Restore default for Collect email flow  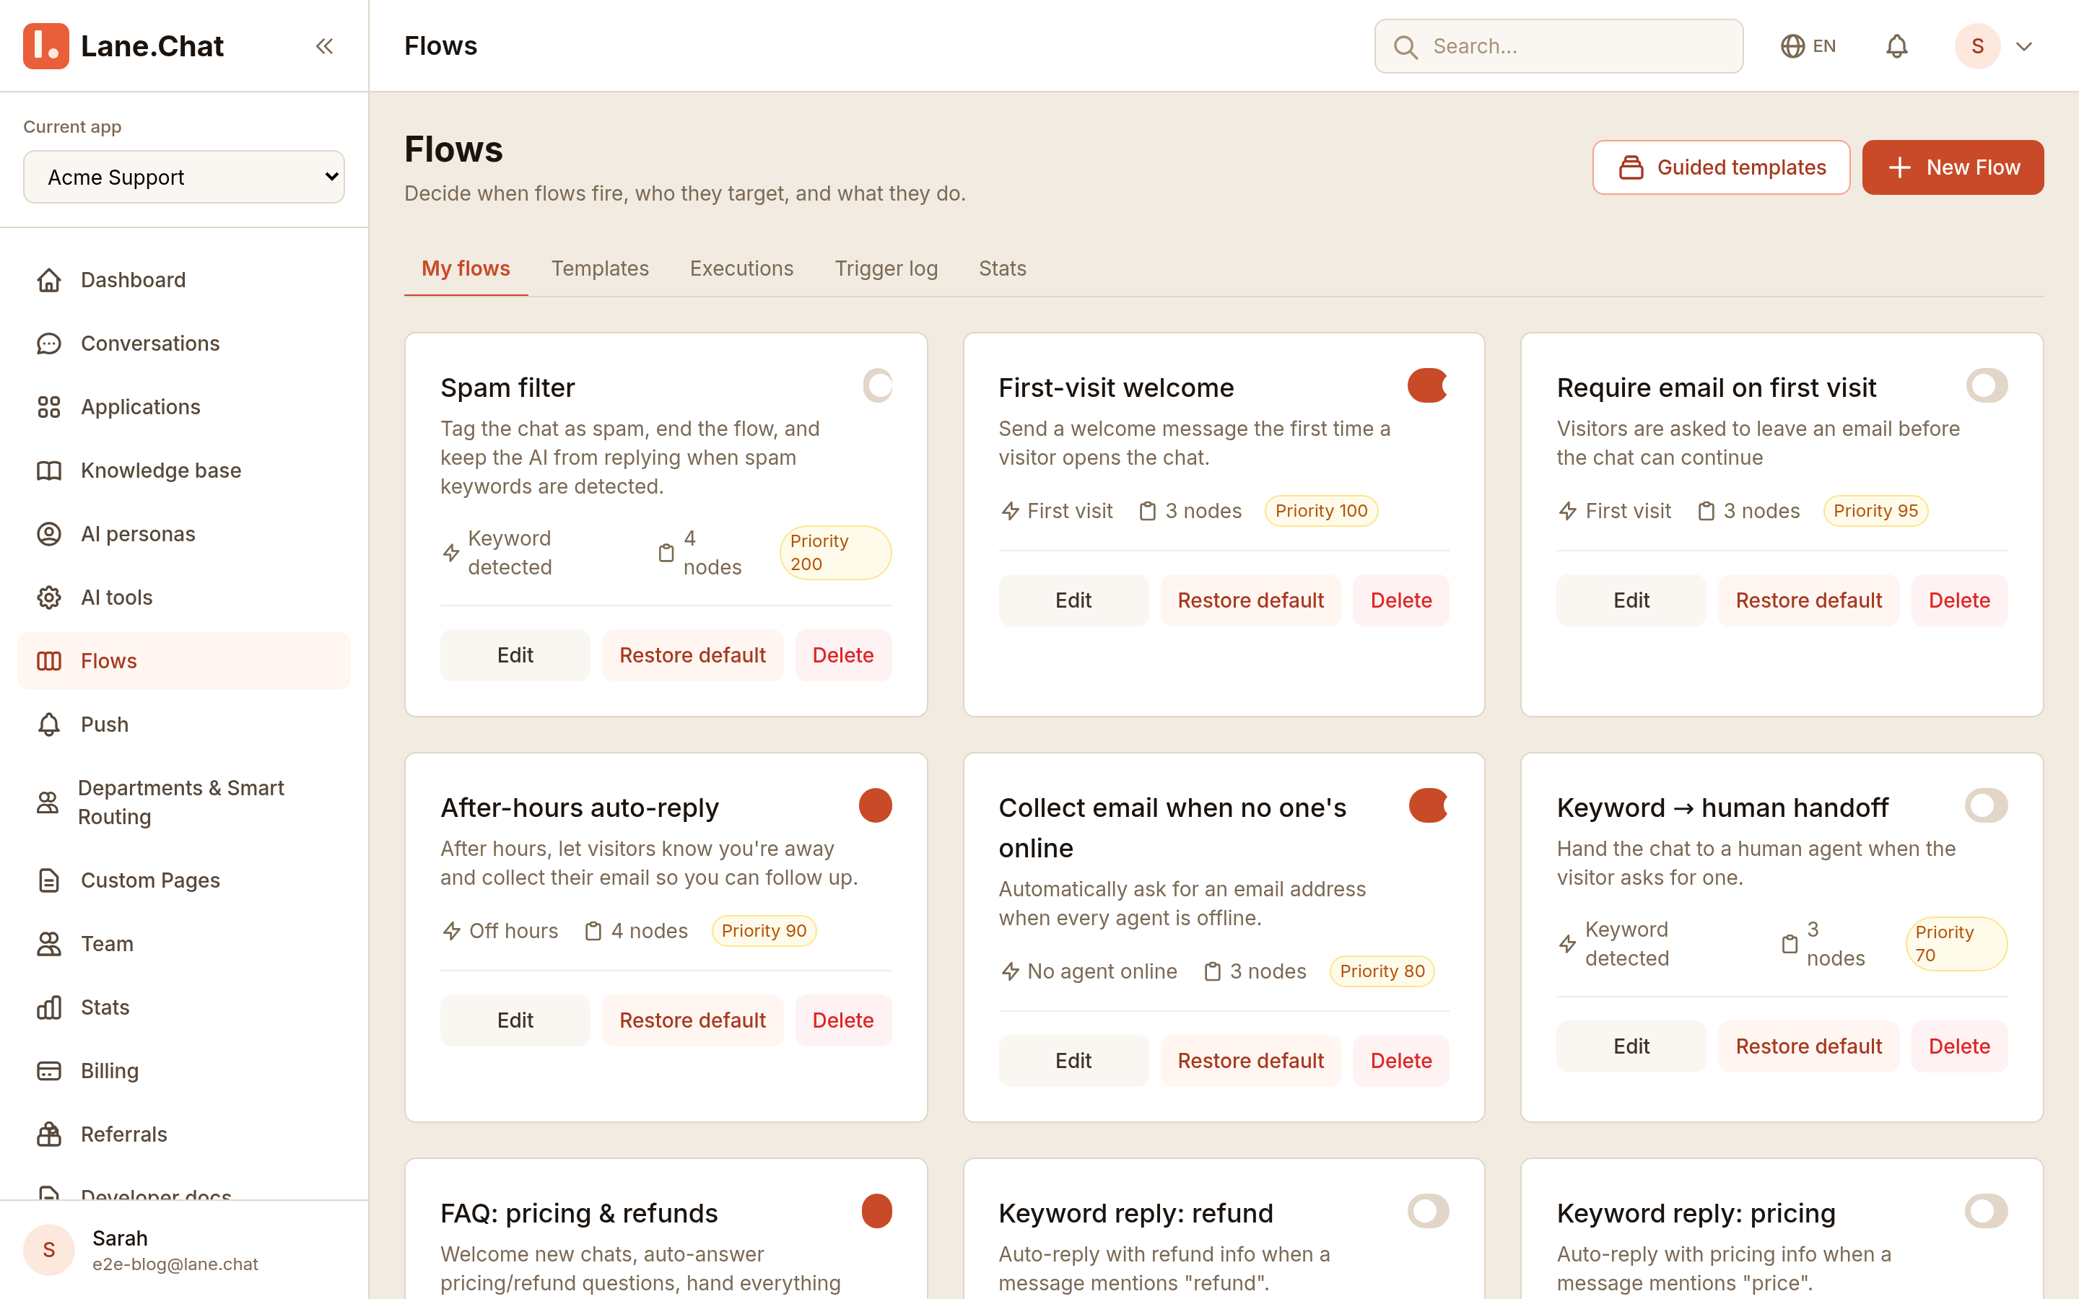click(1250, 1061)
